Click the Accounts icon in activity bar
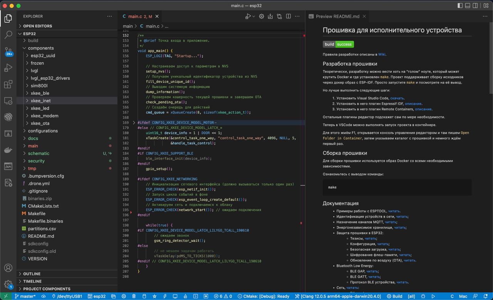This screenshot has width=493, height=300. [8, 268]
